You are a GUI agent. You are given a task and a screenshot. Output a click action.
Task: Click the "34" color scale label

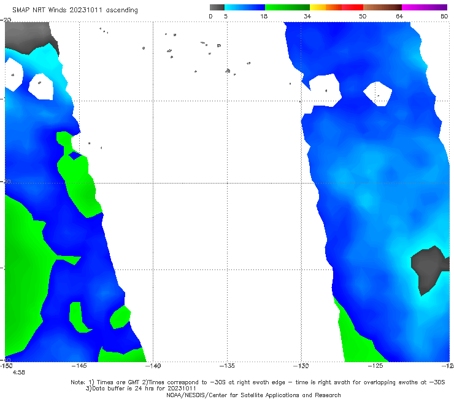click(x=307, y=16)
